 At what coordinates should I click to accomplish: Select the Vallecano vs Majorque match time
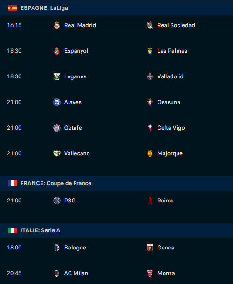(14, 153)
